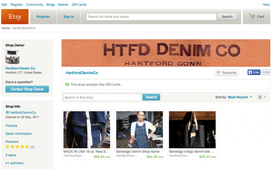Screen dimensions: 272x170
Task: Open the Sort by Most Recent dropdown
Action: (x=240, y=97)
